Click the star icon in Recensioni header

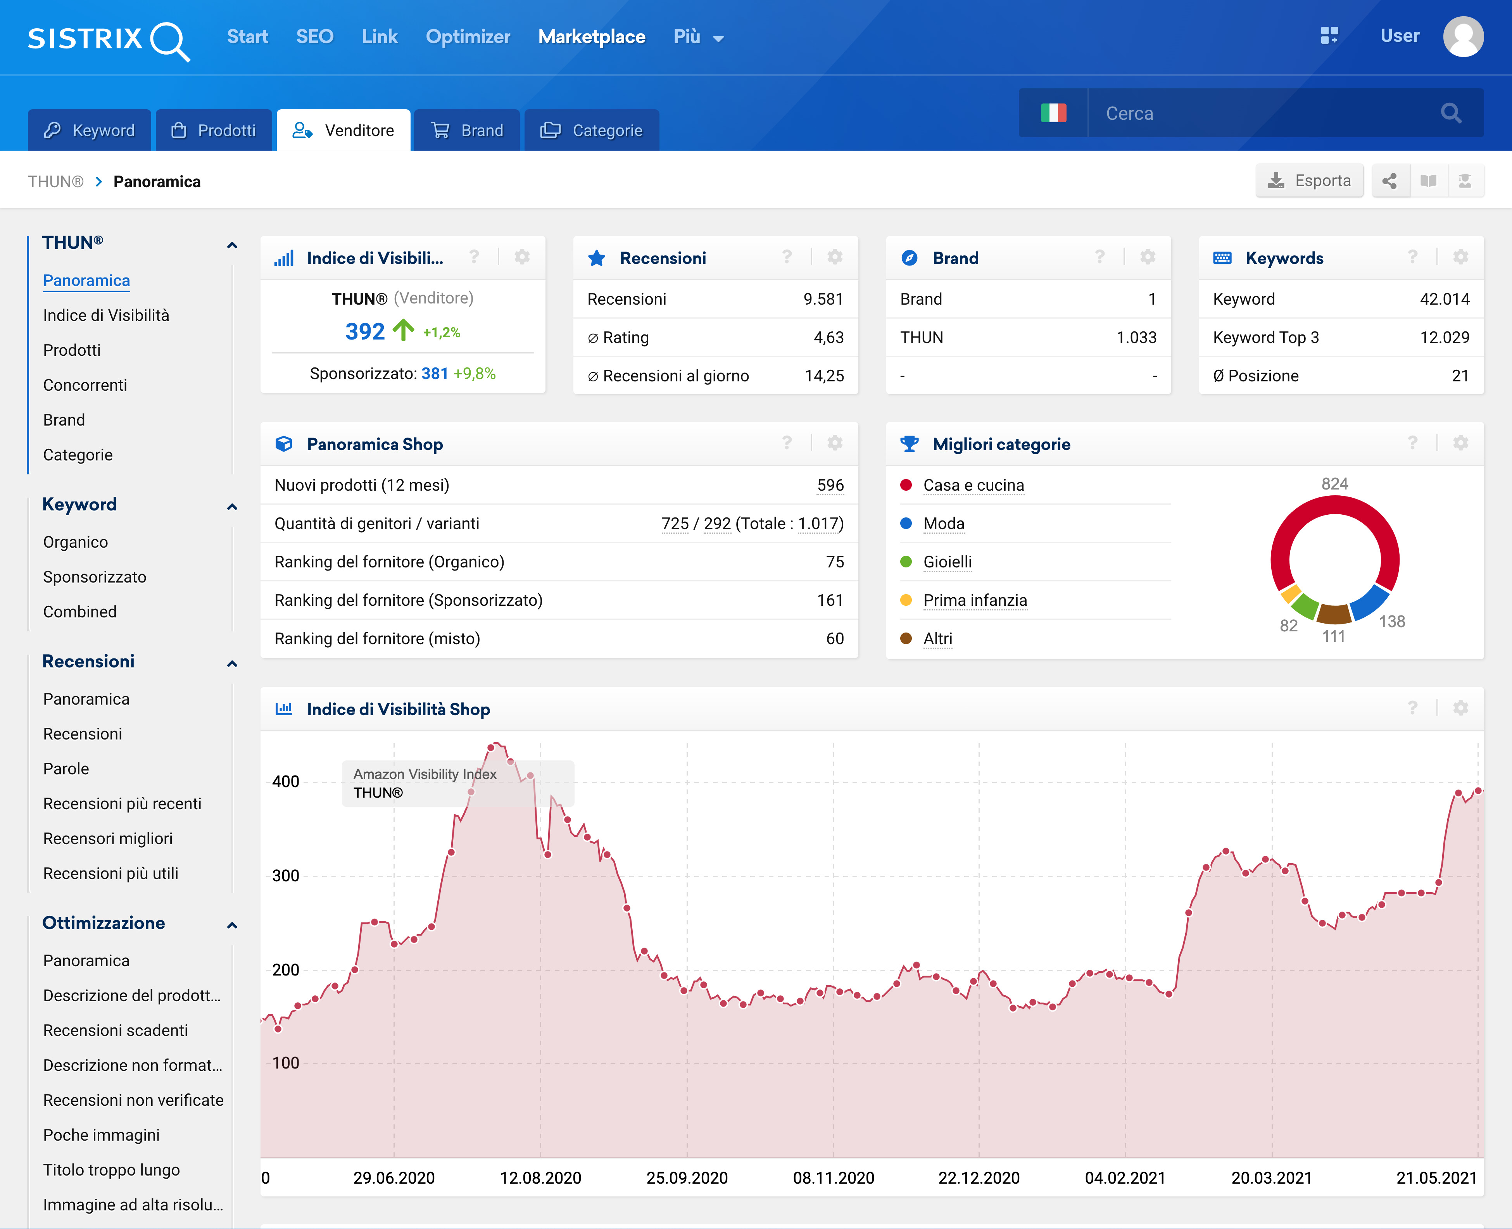[x=596, y=258]
